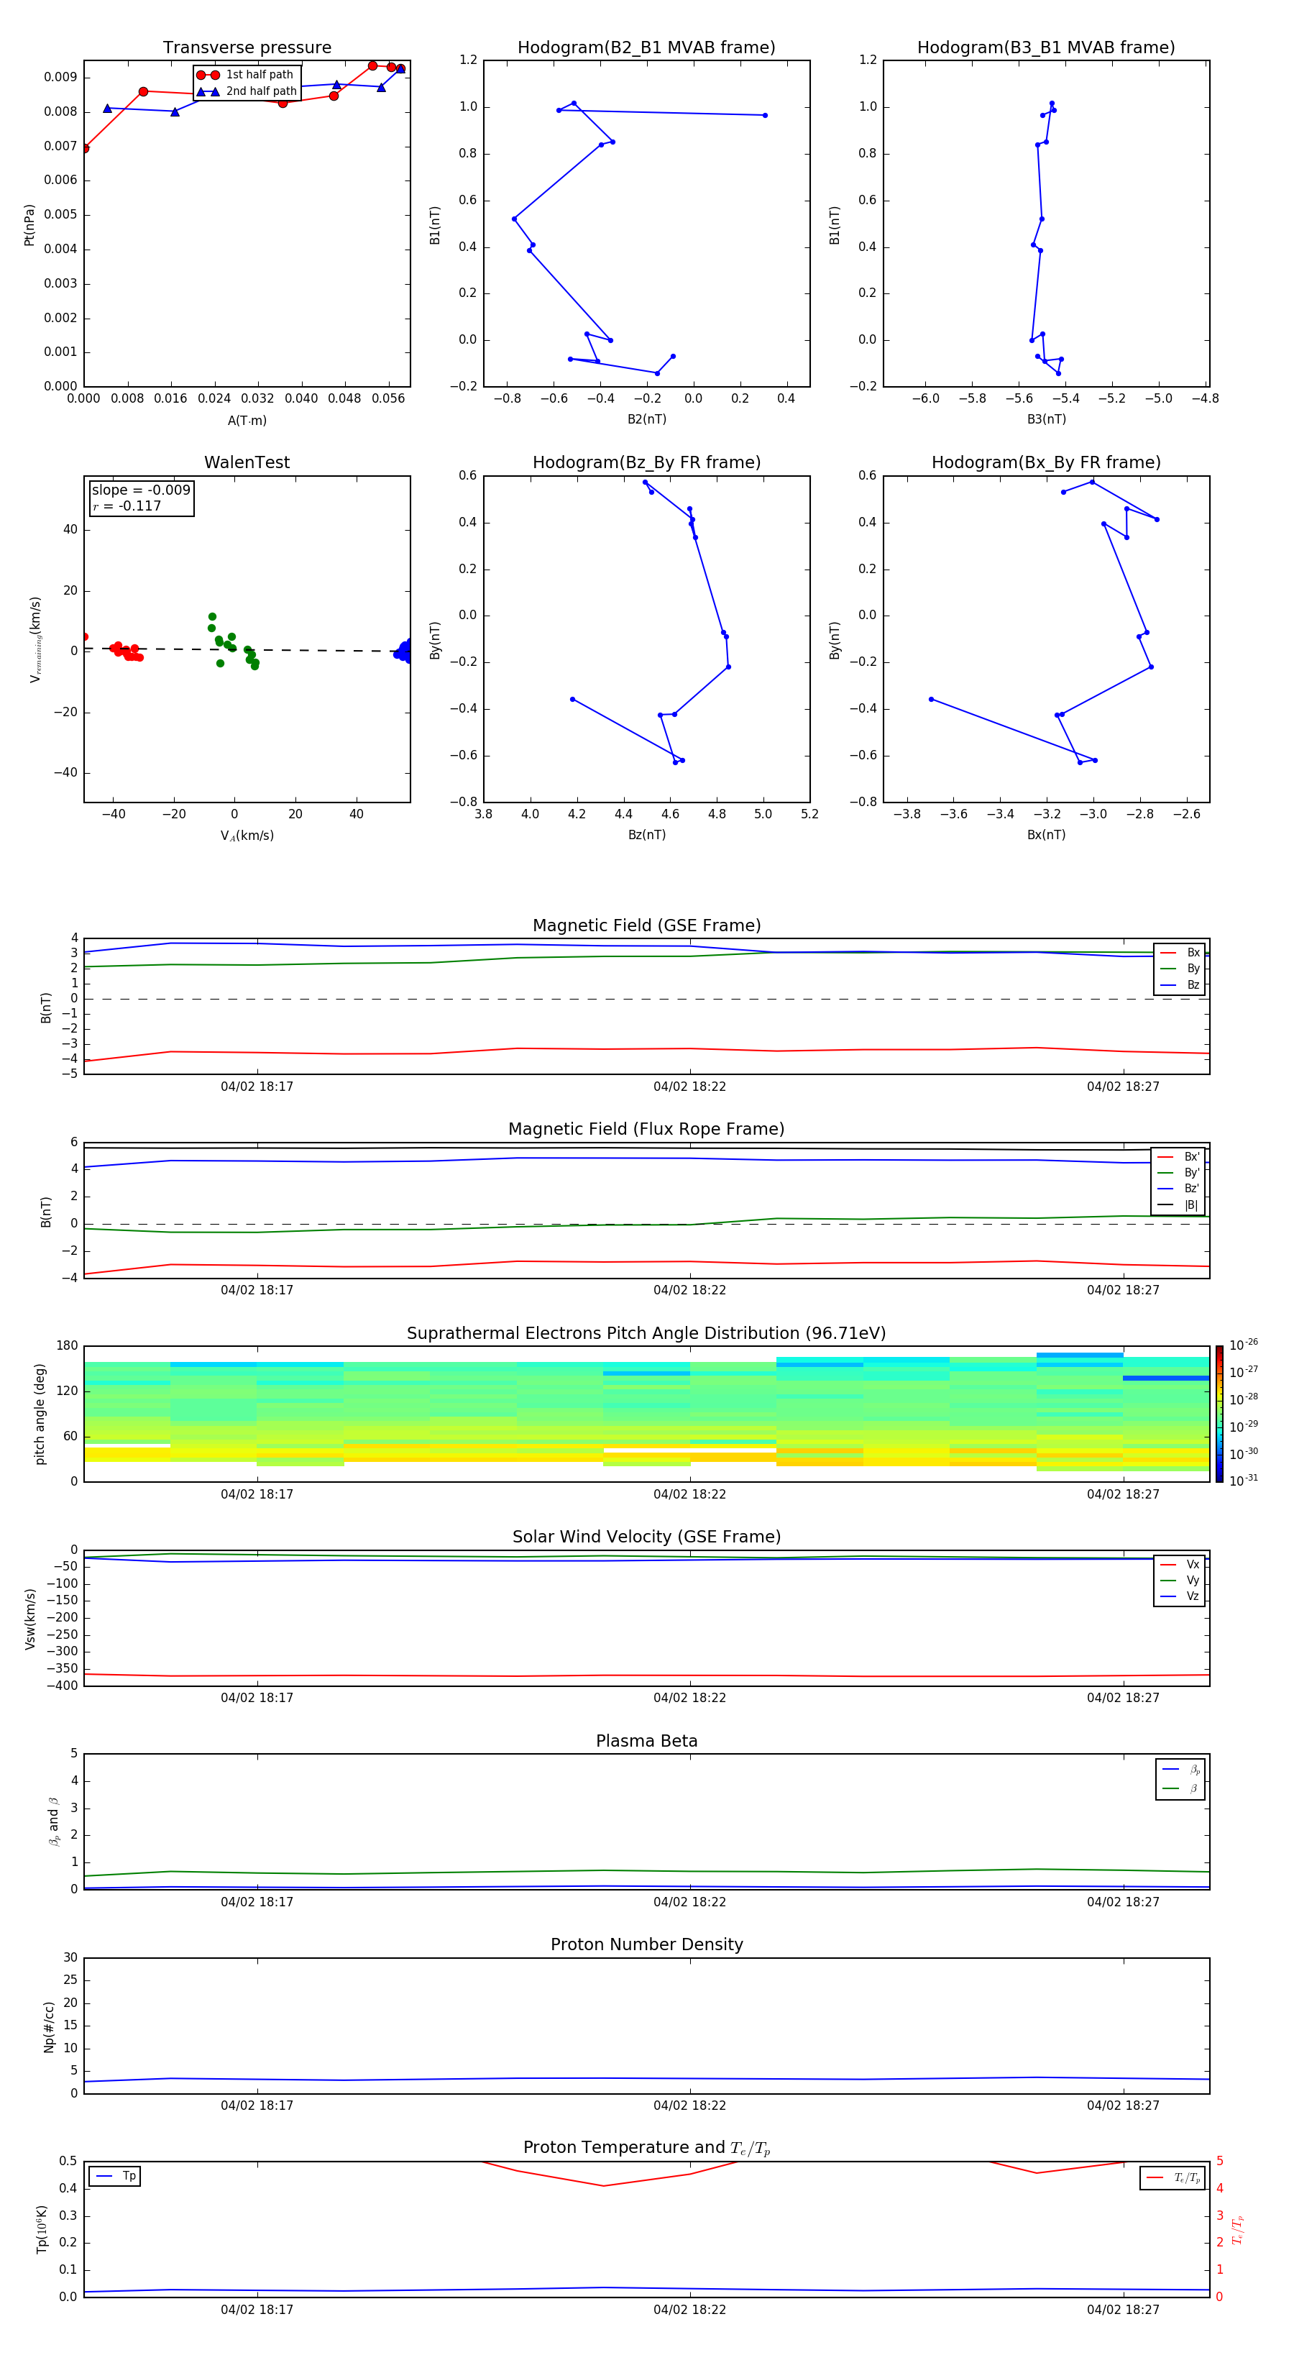Click the Hodogram(Bx_By FR frame) title
Image resolution: width=1294 pixels, height=2373 pixels.
[x=1045, y=462]
